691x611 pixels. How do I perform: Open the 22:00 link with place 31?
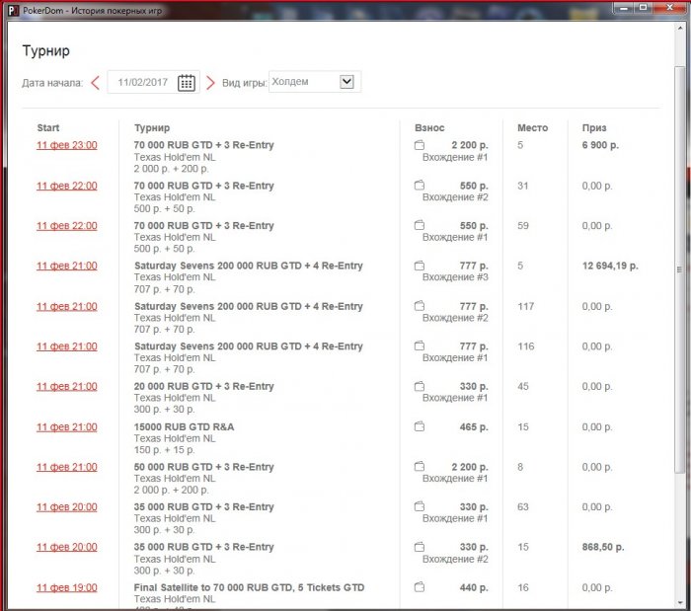coord(66,186)
